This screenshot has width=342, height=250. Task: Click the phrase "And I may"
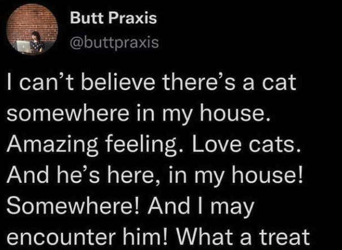click(x=201, y=207)
